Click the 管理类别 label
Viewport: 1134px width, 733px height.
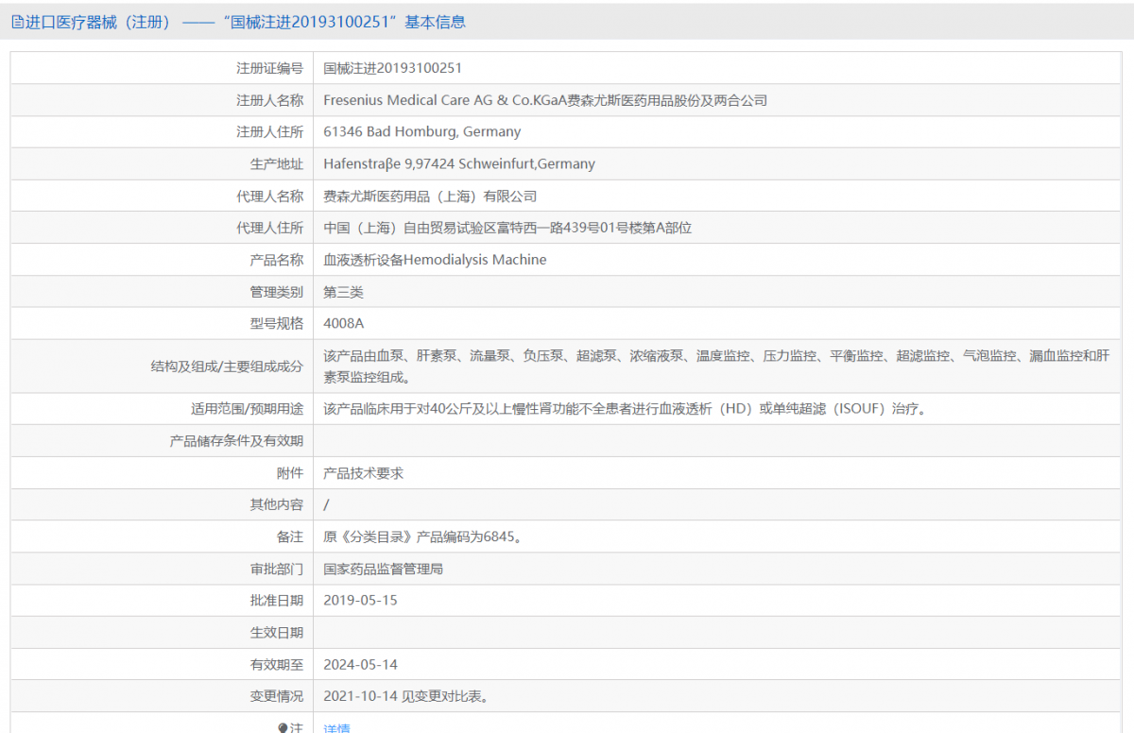(276, 292)
